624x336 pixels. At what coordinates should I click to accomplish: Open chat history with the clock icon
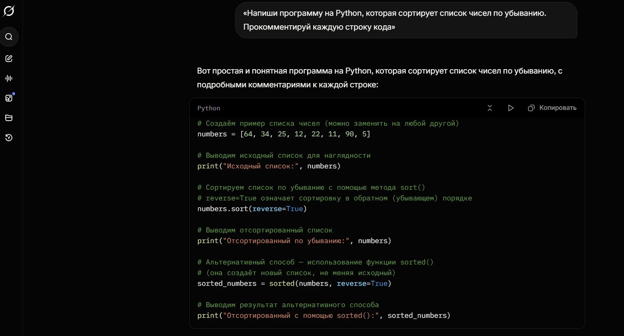pos(9,138)
